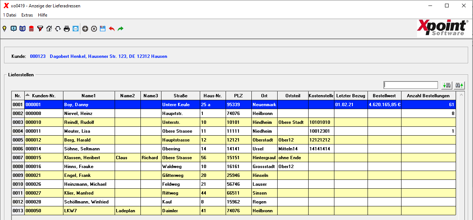Click the plus add record icon
This screenshot has height=220, width=473.
tap(85, 28)
